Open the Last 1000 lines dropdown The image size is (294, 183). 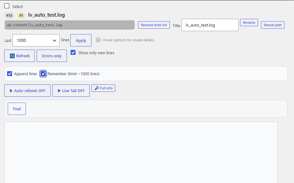point(36,40)
